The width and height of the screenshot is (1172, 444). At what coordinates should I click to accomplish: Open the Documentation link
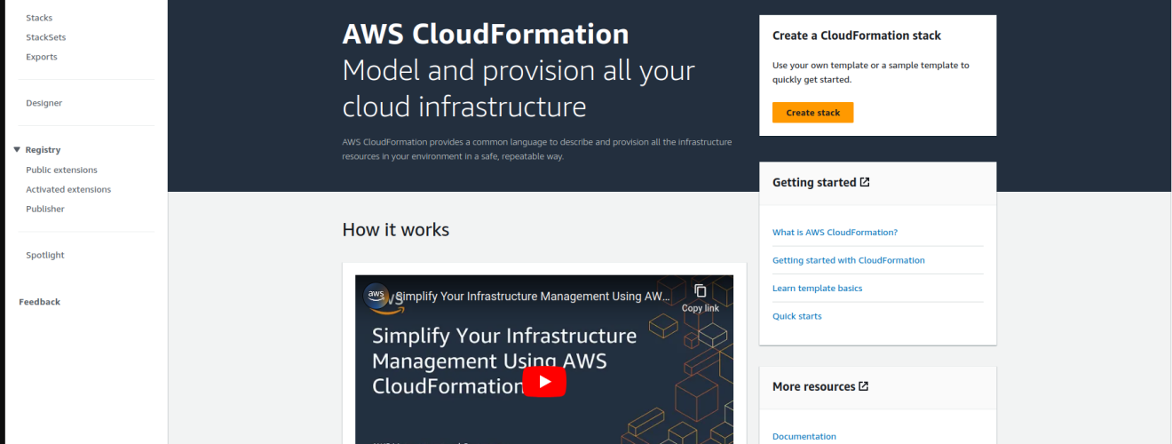pos(804,436)
